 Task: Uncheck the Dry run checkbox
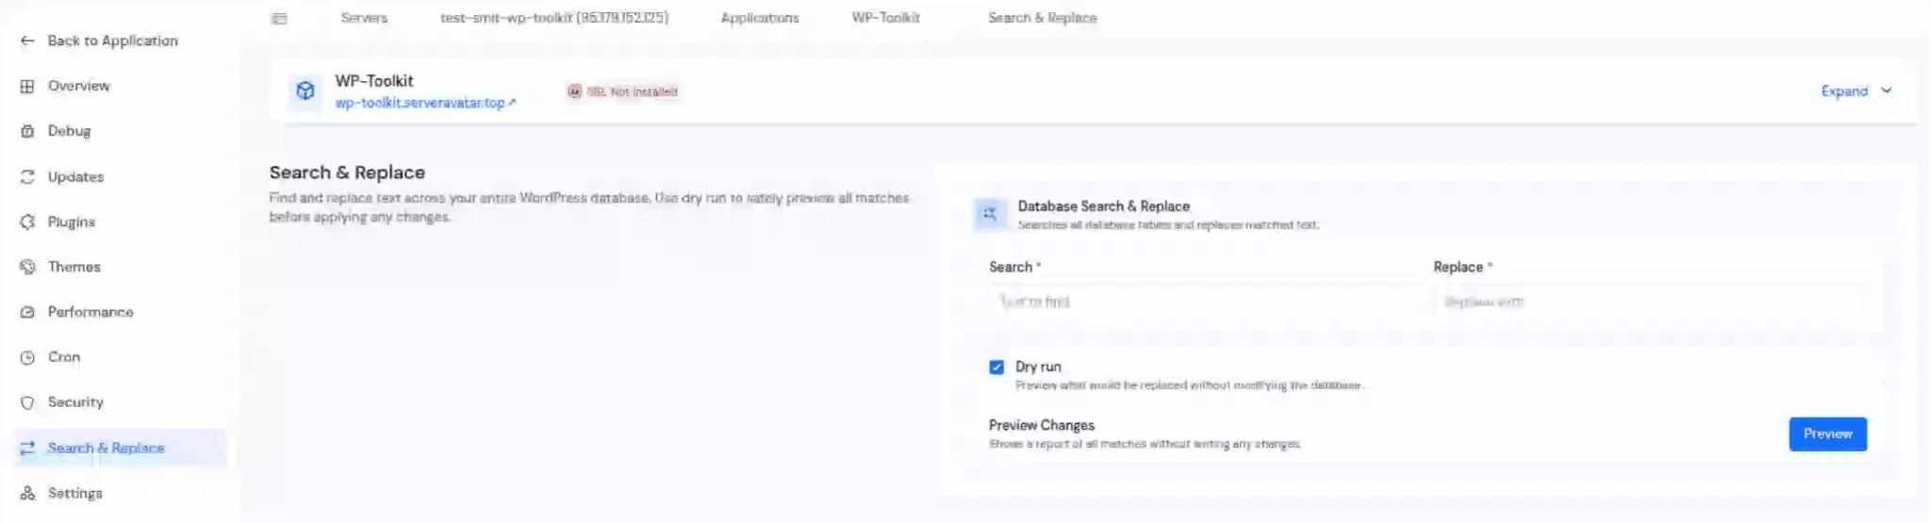coord(997,367)
